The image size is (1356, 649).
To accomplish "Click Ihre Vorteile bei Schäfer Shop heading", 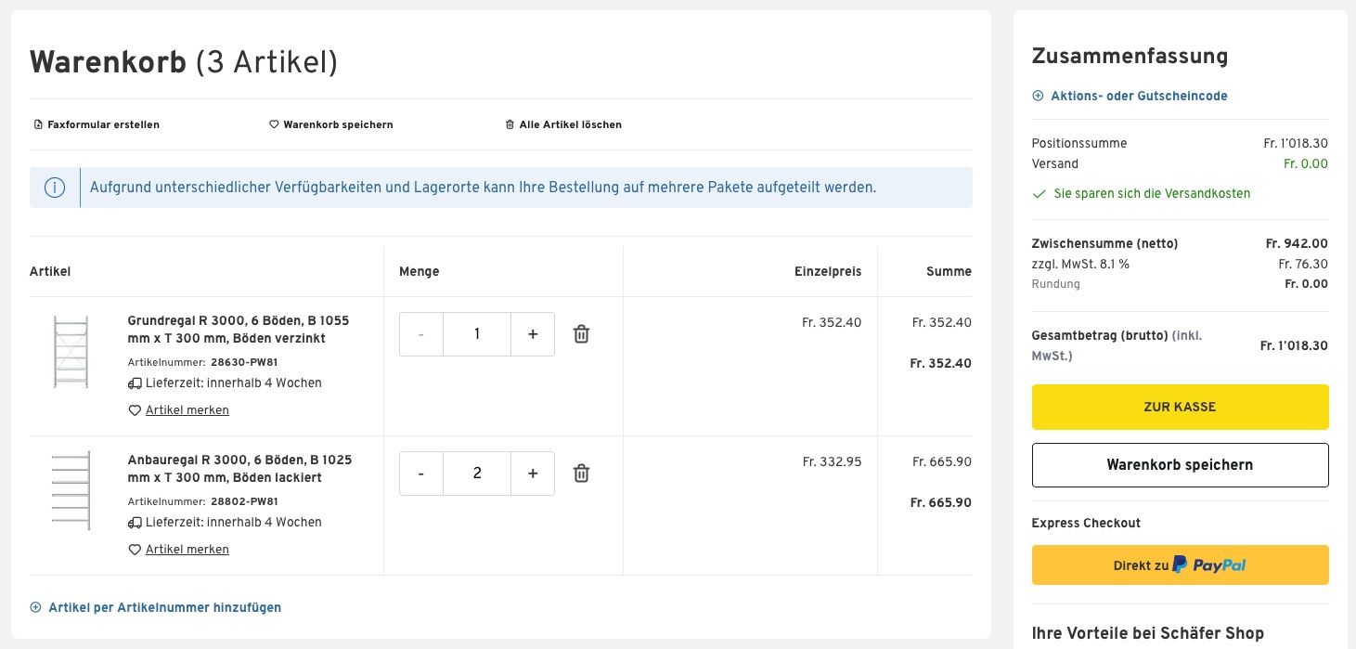I will (1147, 633).
